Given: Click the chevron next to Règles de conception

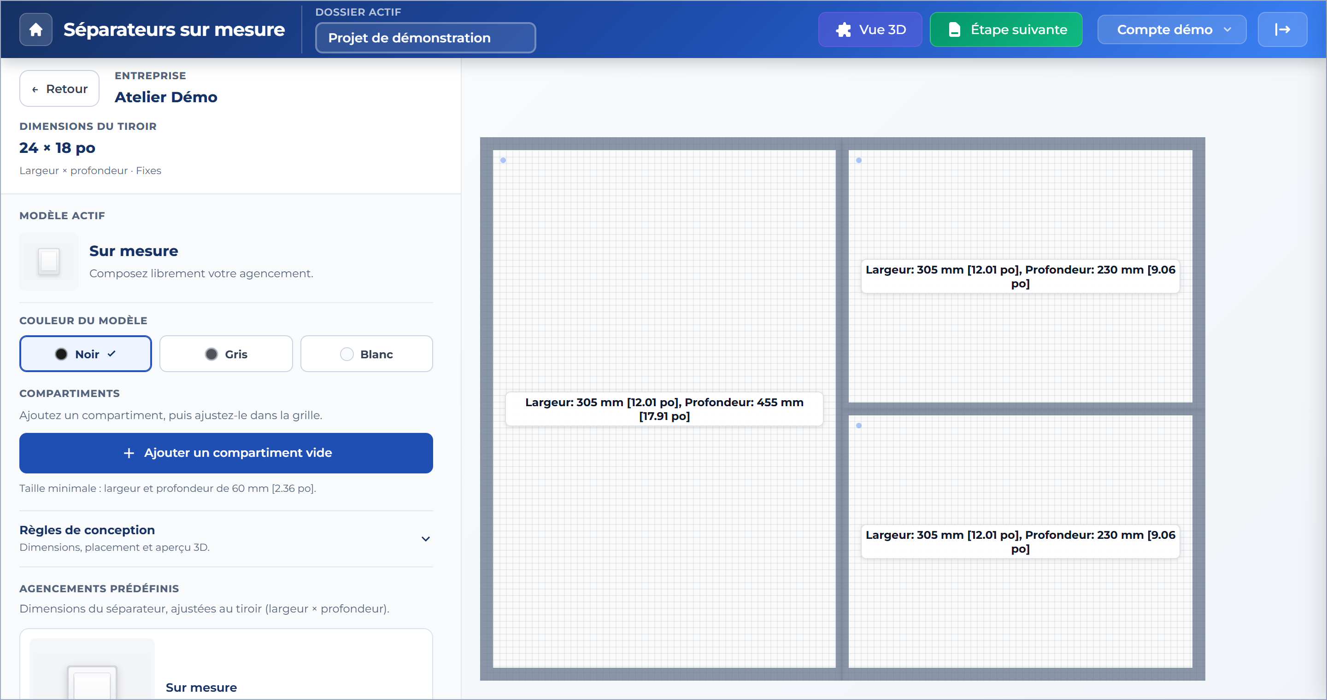Looking at the screenshot, I should click(x=425, y=539).
